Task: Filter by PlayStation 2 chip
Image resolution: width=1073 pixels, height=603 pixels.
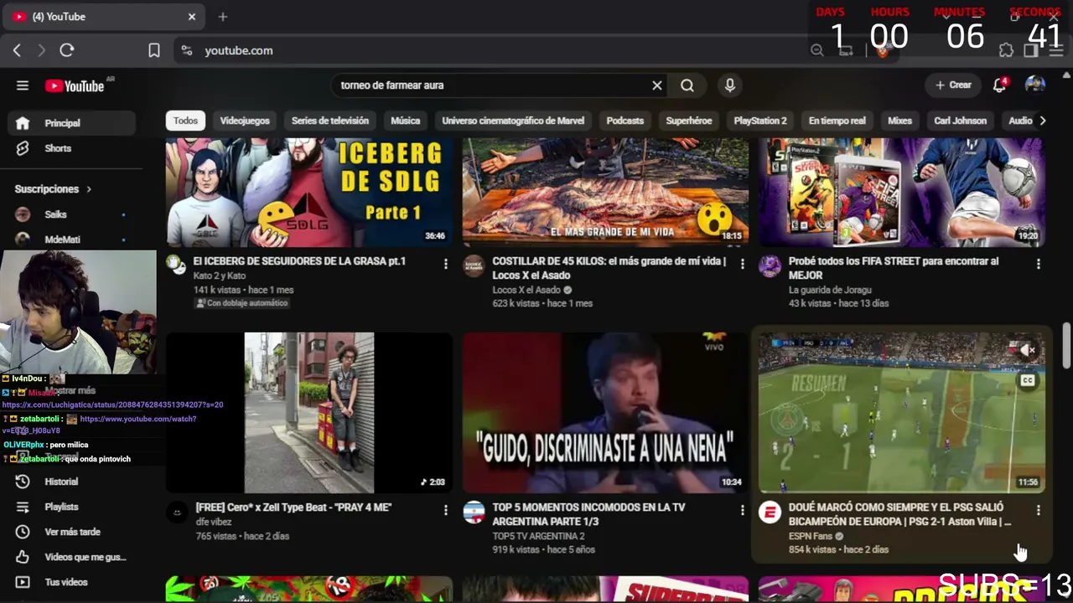Action: 760,121
